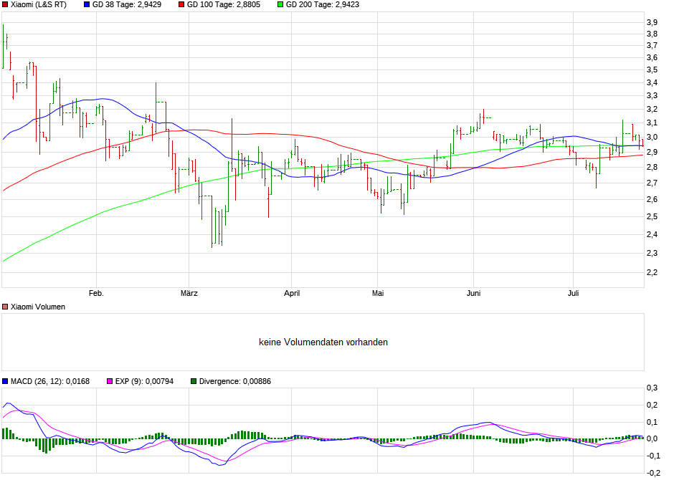Click the red Xiaomi (L&S RT) legend swatch
Viewport: 674px width, 480px height.
click(x=5, y=4)
